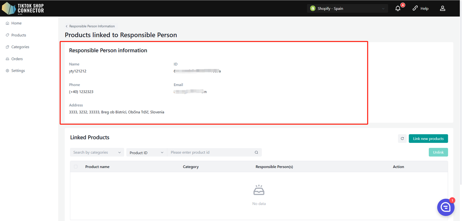Open the Orders sidebar item
462x221 pixels.
(17, 59)
